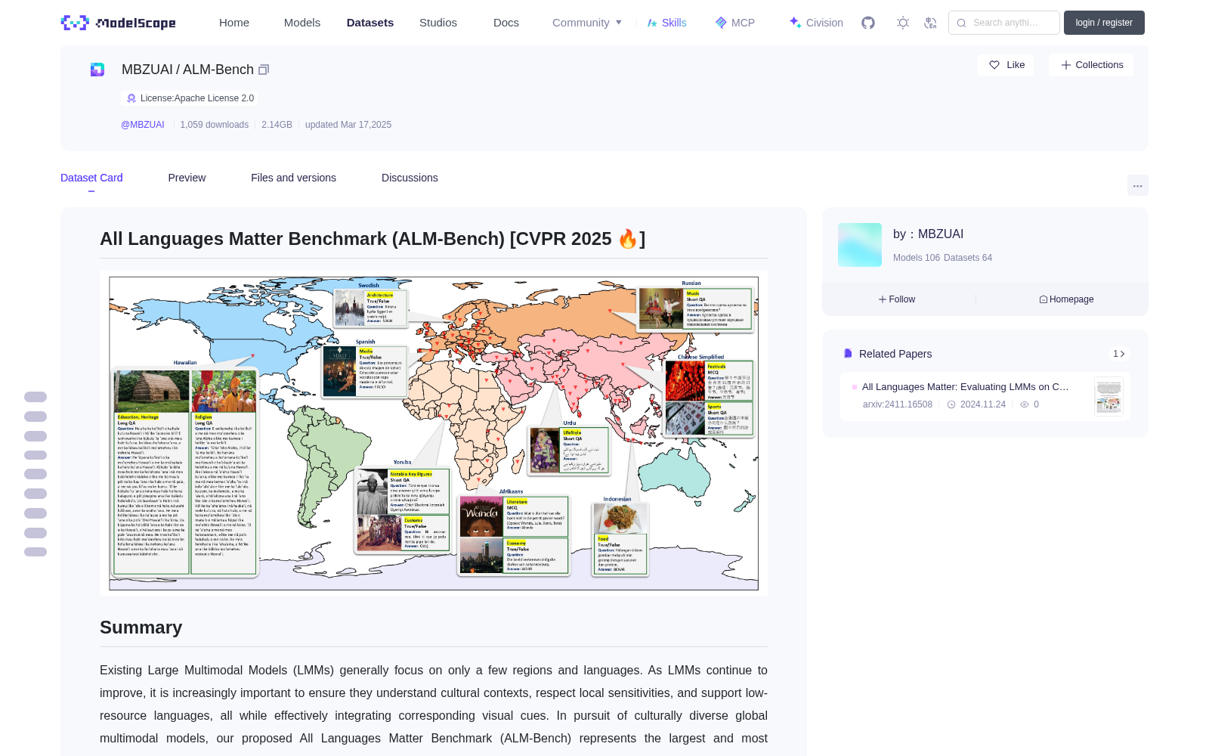Go to Home in the navigation bar

[234, 23]
